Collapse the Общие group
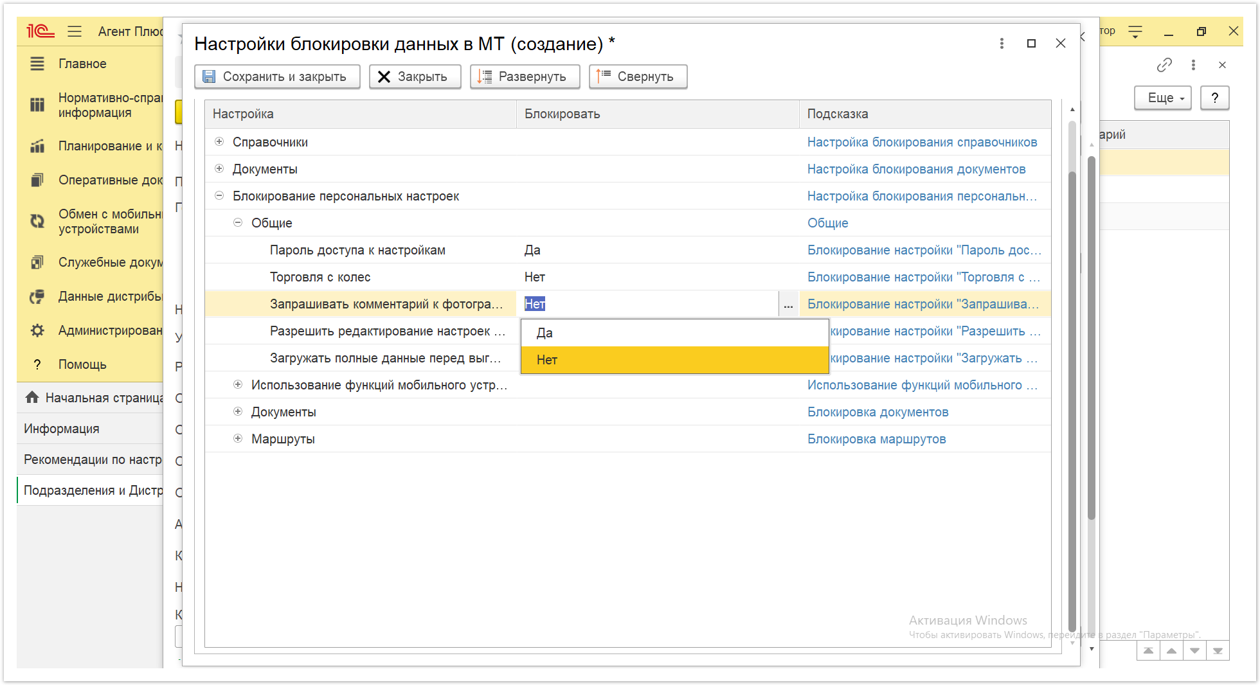 (238, 222)
